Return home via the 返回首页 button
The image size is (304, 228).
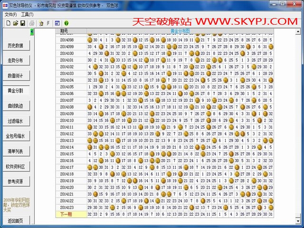(x=16, y=221)
